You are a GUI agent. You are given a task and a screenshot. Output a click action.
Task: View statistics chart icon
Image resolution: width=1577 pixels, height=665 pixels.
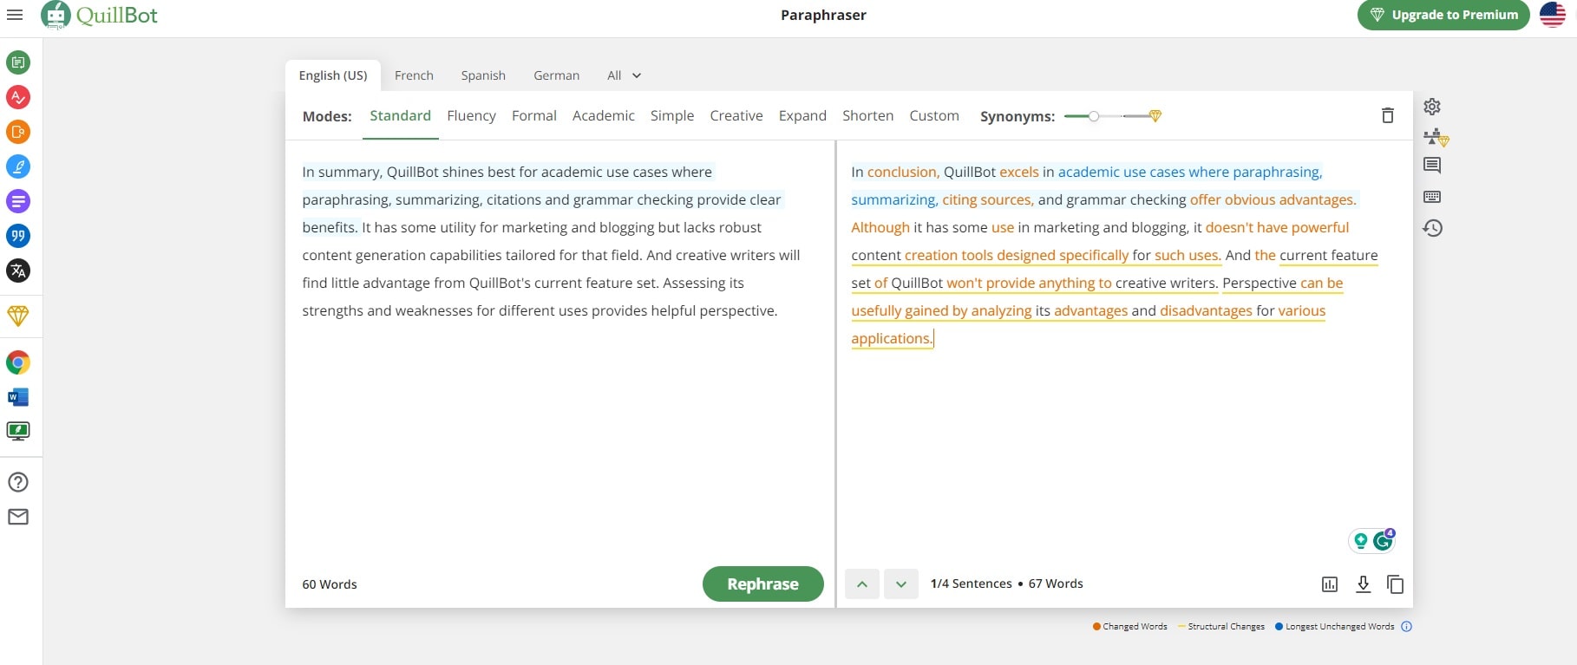tap(1329, 584)
